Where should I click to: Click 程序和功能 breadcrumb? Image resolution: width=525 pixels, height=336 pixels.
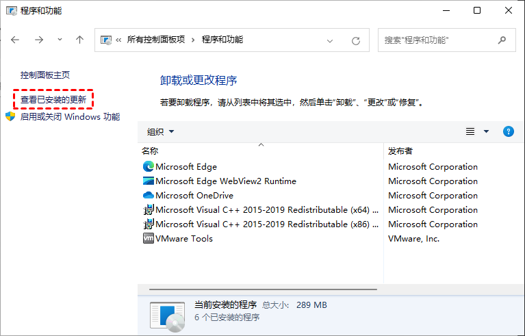click(222, 40)
